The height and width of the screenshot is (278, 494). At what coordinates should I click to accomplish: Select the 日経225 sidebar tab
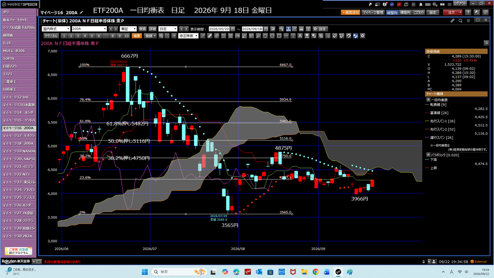[19, 66]
